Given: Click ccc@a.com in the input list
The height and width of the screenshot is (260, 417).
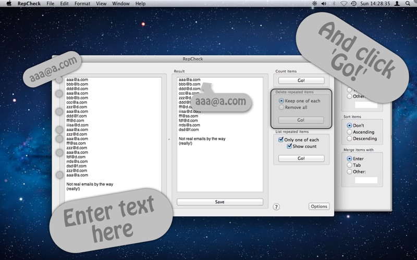Looking at the screenshot, I should [x=77, y=102].
